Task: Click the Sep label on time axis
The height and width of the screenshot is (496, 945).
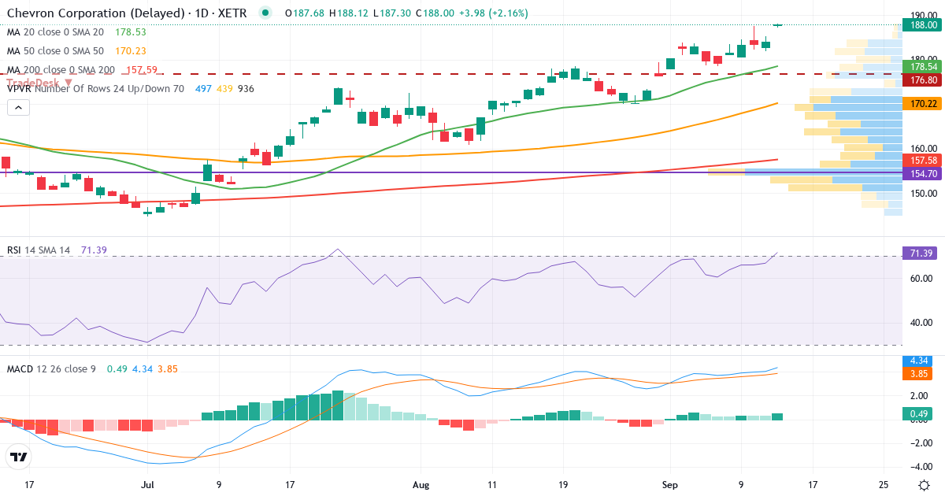Action: pos(670,485)
